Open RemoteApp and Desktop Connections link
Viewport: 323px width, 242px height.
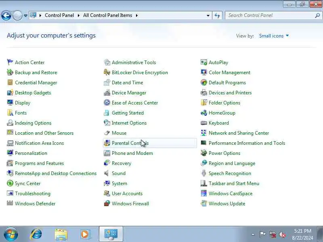56,173
